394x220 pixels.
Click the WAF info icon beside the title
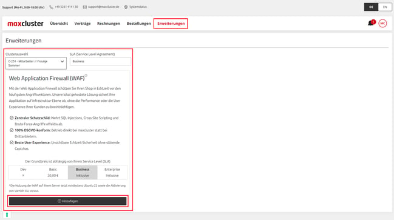(x=86, y=76)
